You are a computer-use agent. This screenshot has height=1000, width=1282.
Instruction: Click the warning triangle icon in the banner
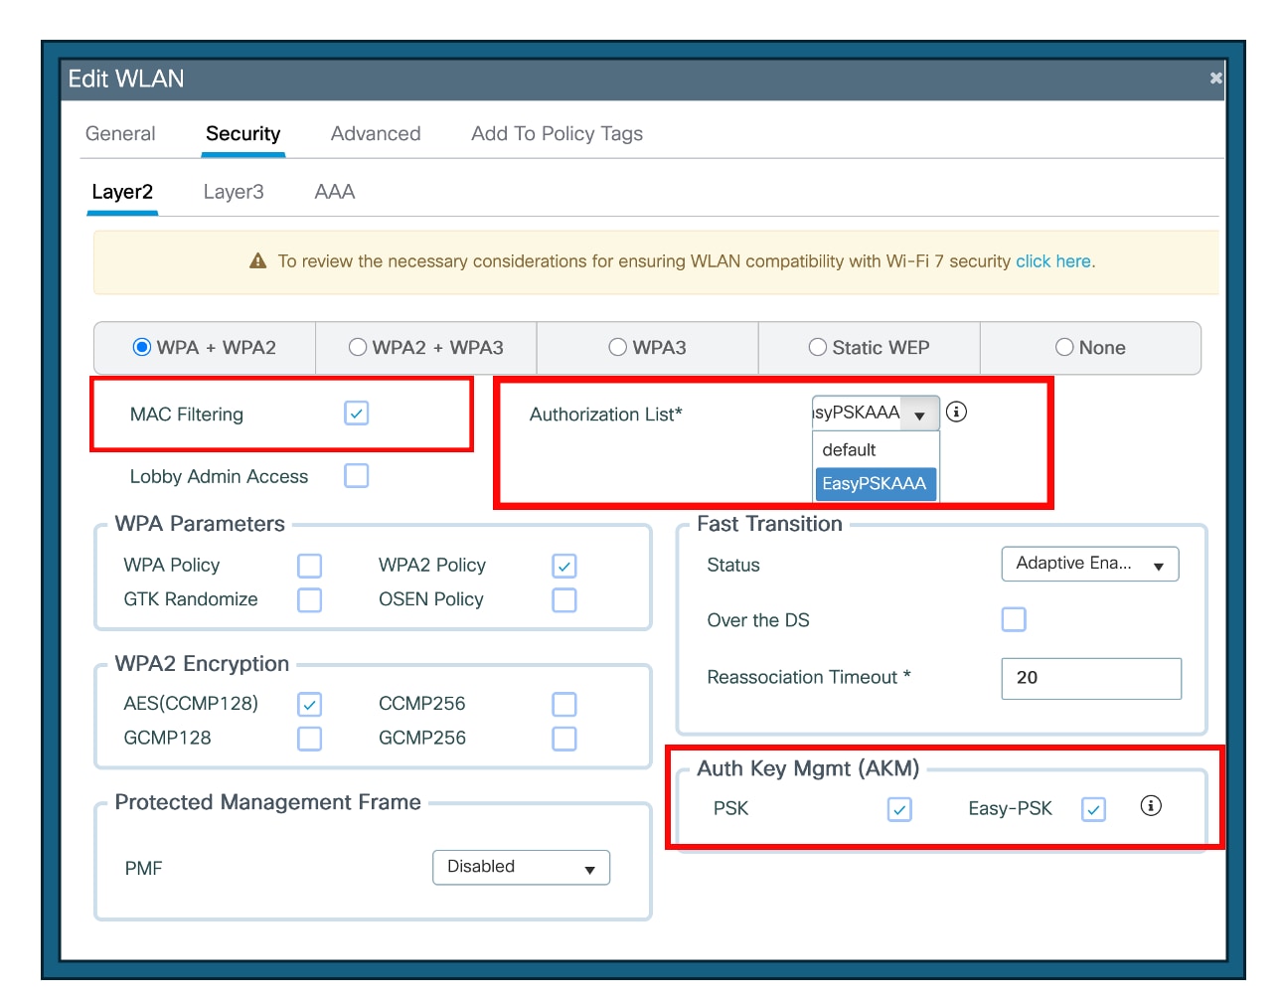(x=258, y=261)
